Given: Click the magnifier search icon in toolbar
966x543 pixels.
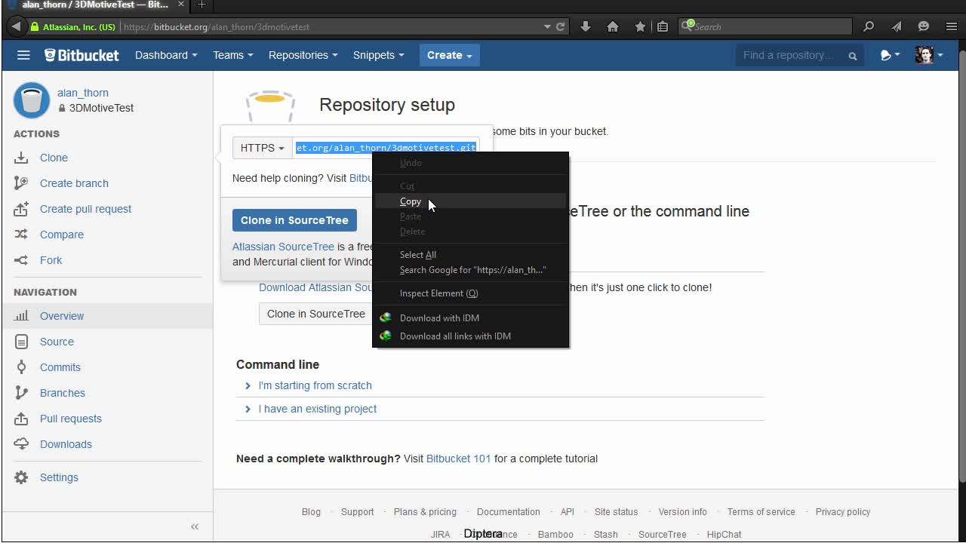Looking at the screenshot, I should (x=869, y=26).
